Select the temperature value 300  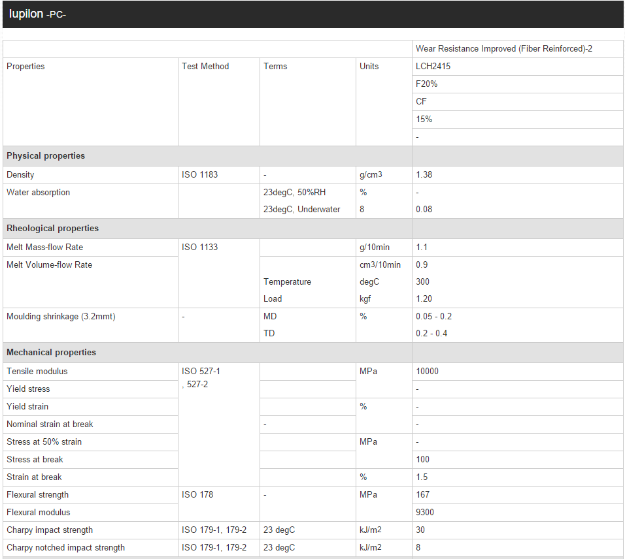coord(422,281)
